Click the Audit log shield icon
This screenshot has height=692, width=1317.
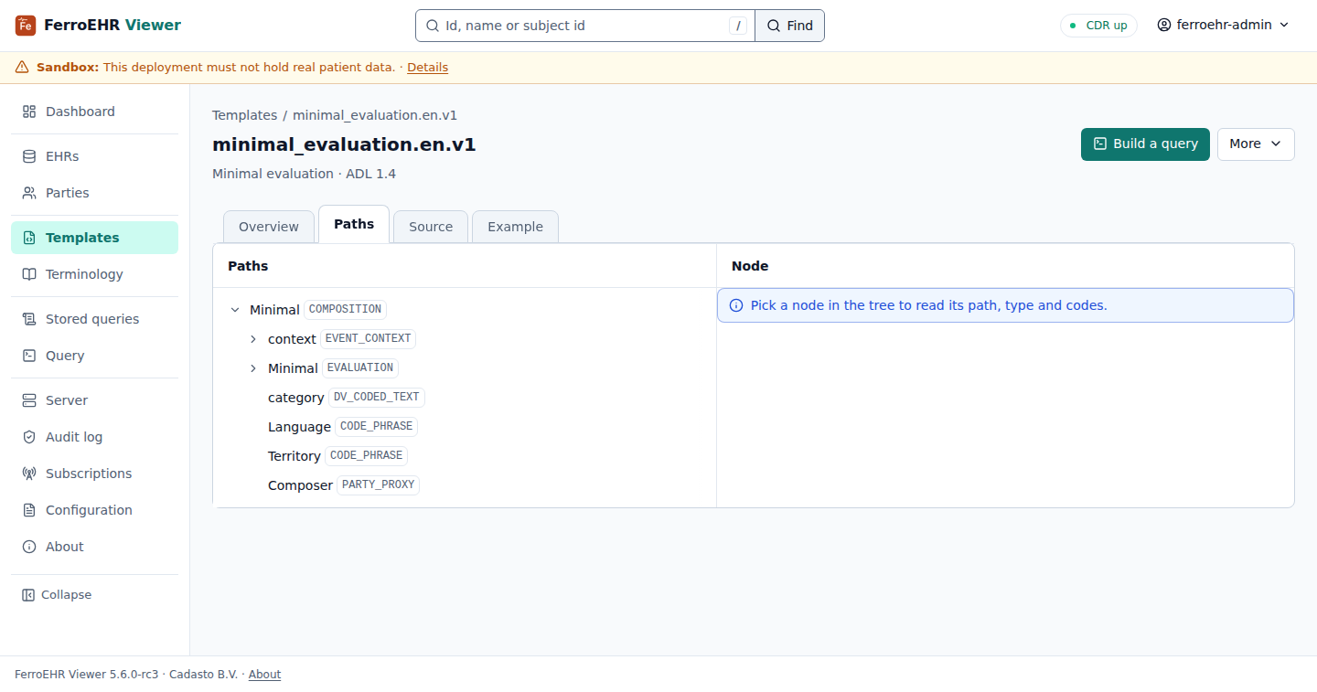[29, 437]
